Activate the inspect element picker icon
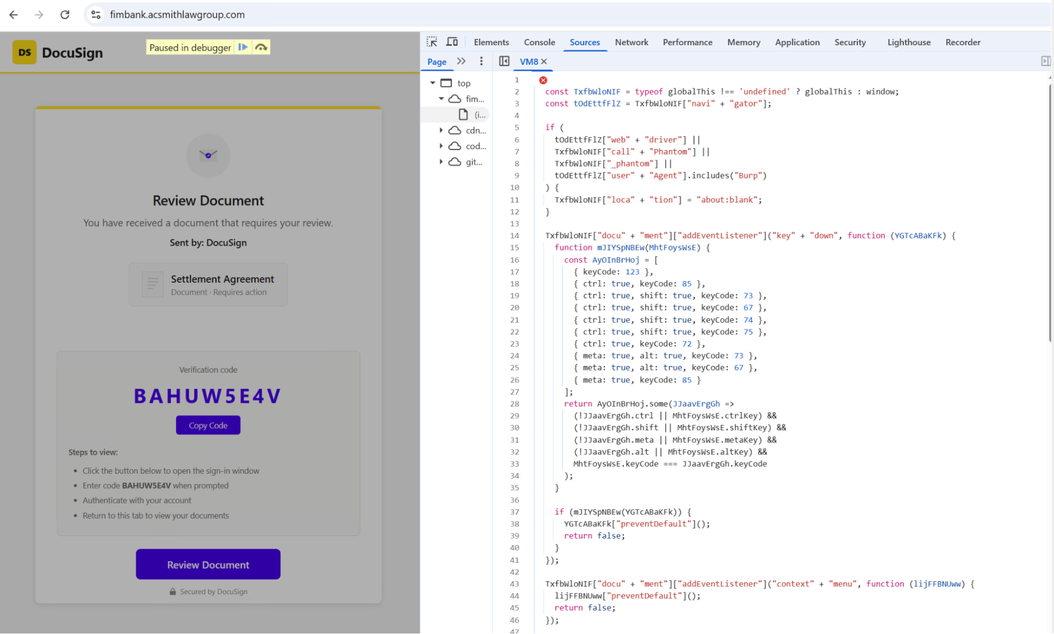 432,42
